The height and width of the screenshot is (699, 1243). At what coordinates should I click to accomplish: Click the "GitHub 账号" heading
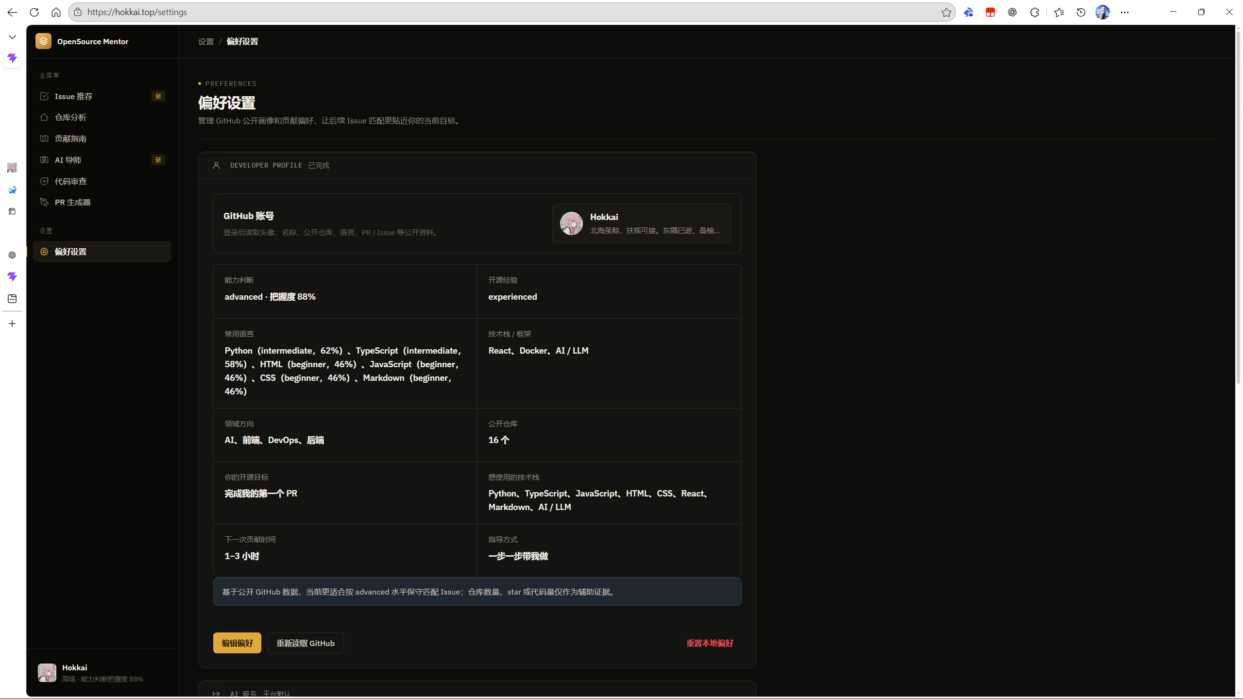point(249,216)
